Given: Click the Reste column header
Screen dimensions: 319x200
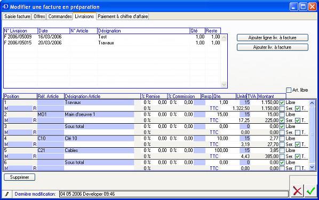Looking at the screenshot, I should [213, 31].
